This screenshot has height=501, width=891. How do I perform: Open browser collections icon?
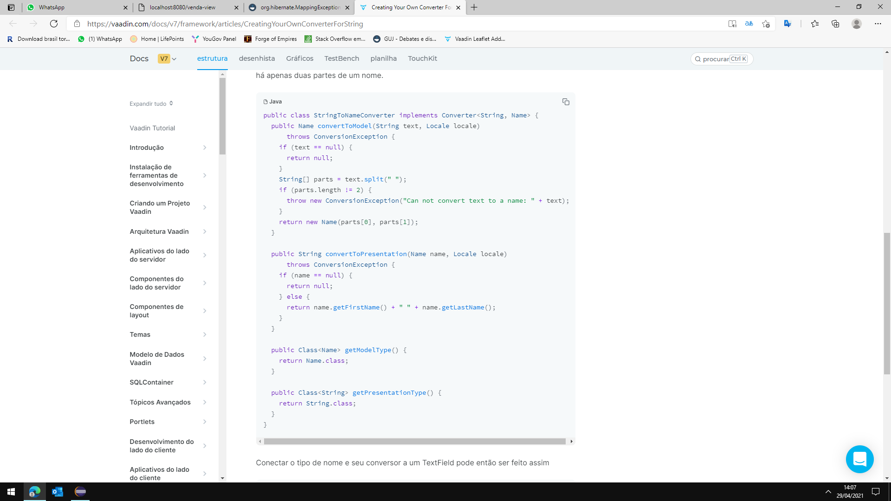click(835, 24)
